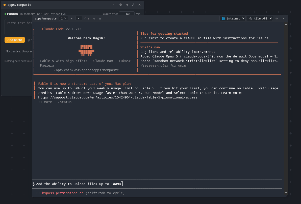301x204 pixels.
Task: Click the bypass permissions on indicator
Action: point(63,193)
